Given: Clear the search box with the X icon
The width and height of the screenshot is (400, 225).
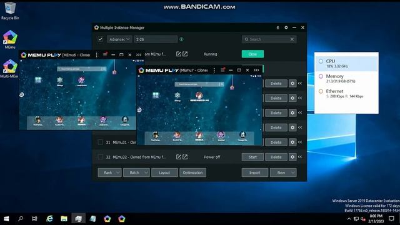Looking at the screenshot, I should coord(292,39).
